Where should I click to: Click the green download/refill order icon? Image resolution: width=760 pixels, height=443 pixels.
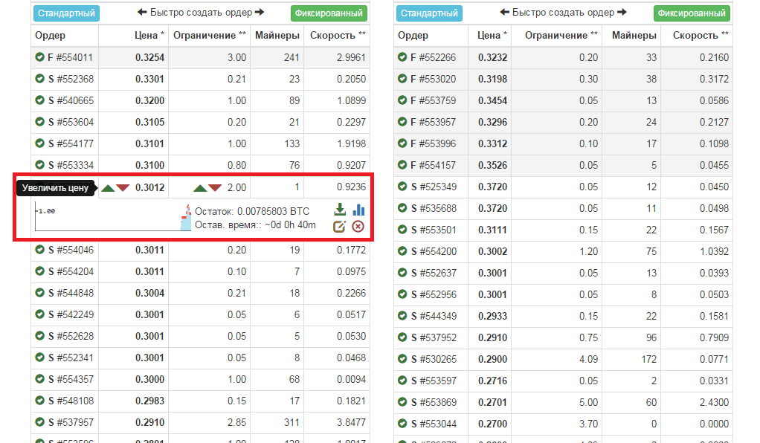(x=340, y=210)
